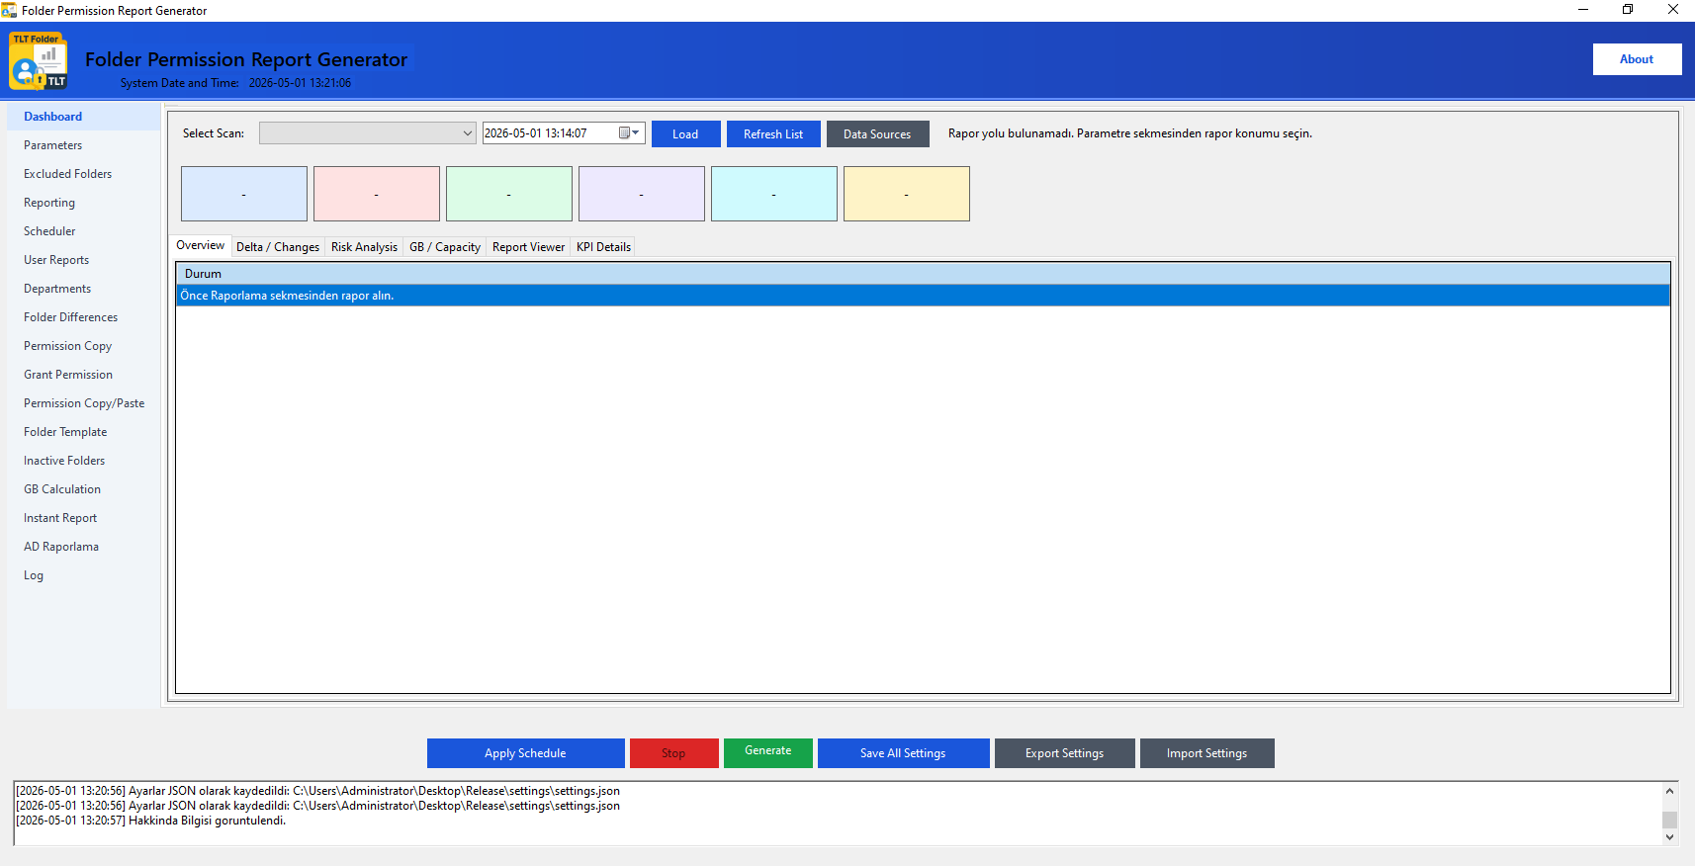Click Apply Schedule button
This screenshot has height=866, width=1695.
[525, 753]
